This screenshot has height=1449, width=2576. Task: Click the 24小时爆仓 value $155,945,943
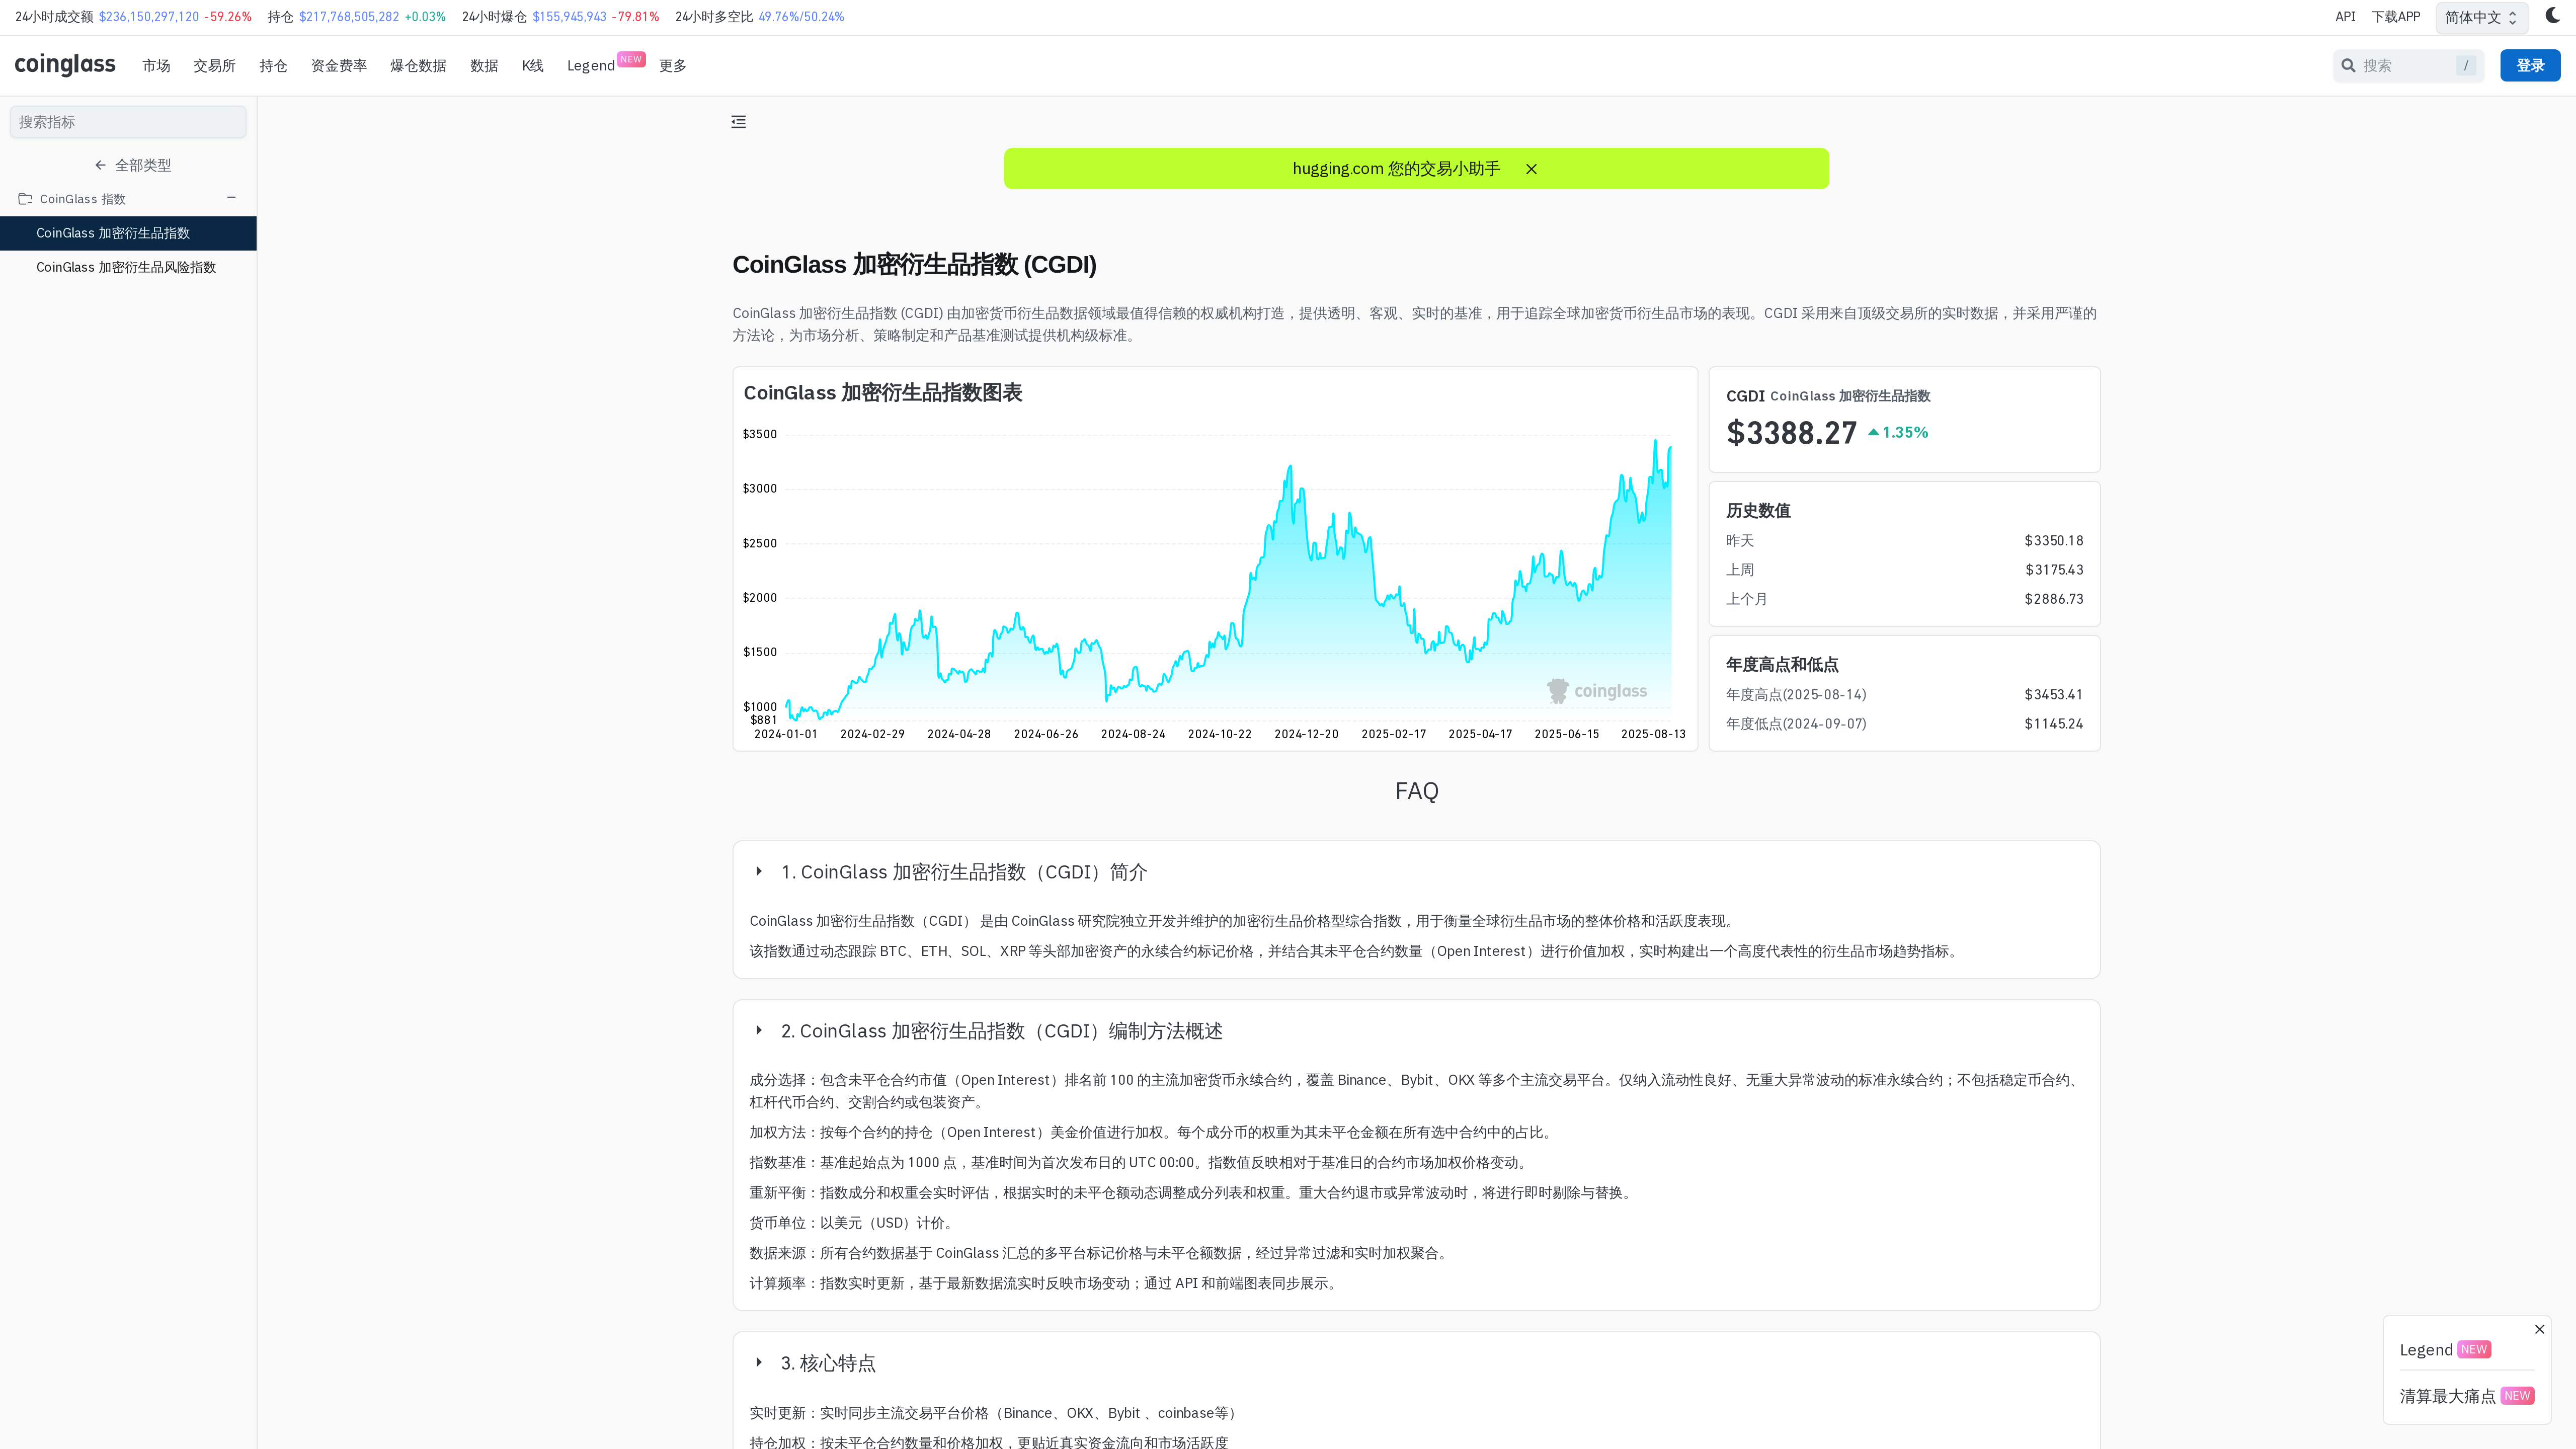(569, 17)
